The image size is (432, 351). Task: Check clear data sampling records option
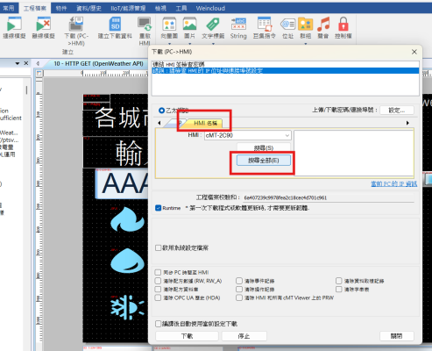pyautogui.click(x=339, y=281)
